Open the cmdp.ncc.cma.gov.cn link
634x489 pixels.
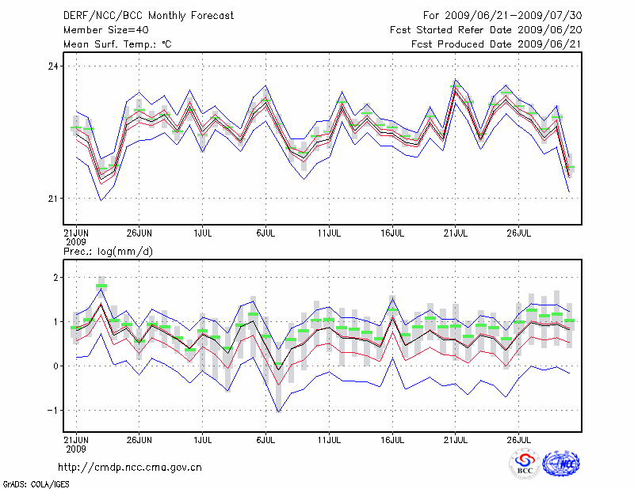[130, 467]
